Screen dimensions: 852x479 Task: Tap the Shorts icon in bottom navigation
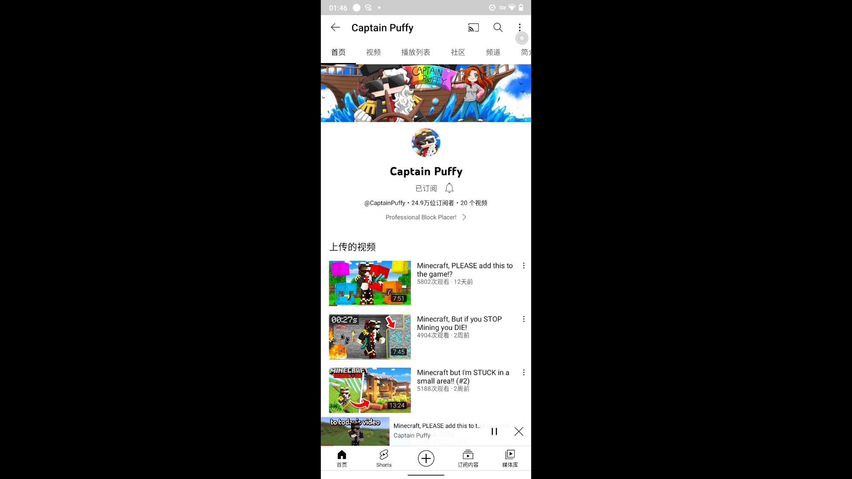[x=384, y=458]
